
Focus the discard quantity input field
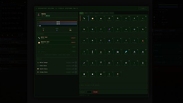[88, 92]
